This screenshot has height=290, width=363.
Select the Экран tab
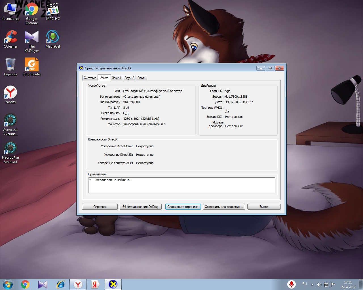point(104,77)
